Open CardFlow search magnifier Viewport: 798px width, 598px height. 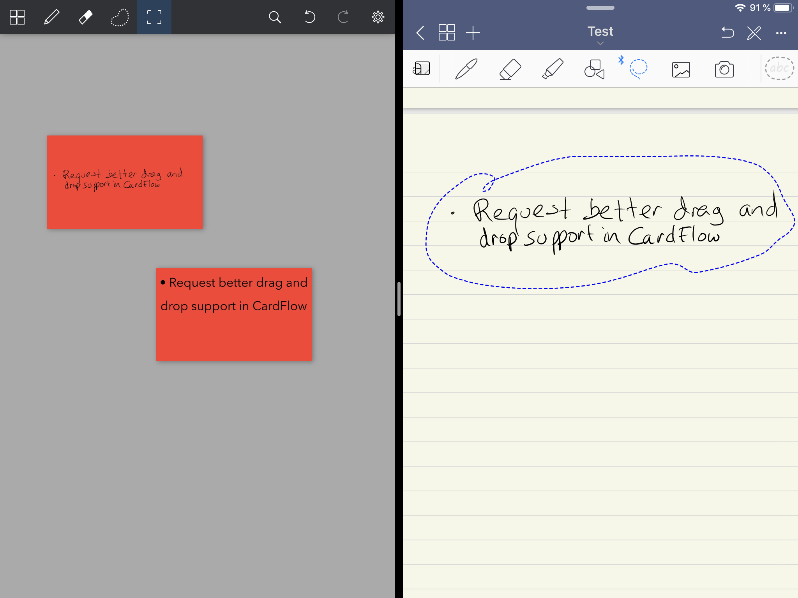point(275,17)
